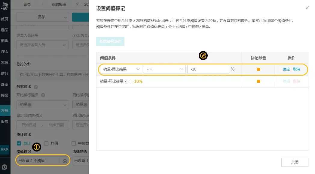
Task: Open the 销量-同比结果 metric dropdown
Action: tap(121, 69)
